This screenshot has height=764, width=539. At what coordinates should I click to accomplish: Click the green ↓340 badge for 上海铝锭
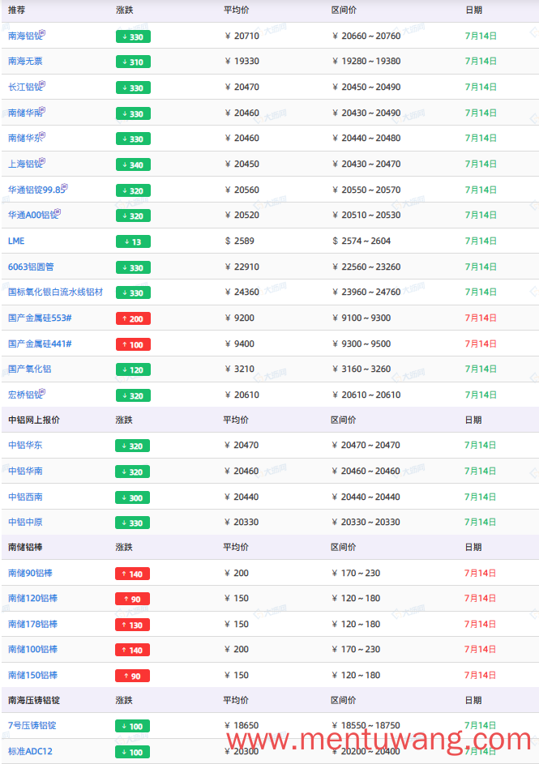pos(133,164)
